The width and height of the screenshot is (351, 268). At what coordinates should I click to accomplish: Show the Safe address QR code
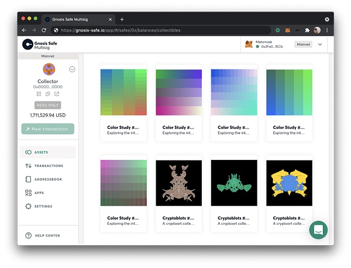tap(39, 93)
